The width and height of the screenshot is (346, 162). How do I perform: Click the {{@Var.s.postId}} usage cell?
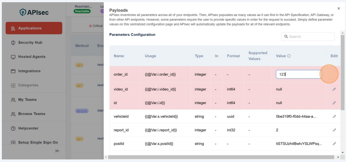(159, 144)
